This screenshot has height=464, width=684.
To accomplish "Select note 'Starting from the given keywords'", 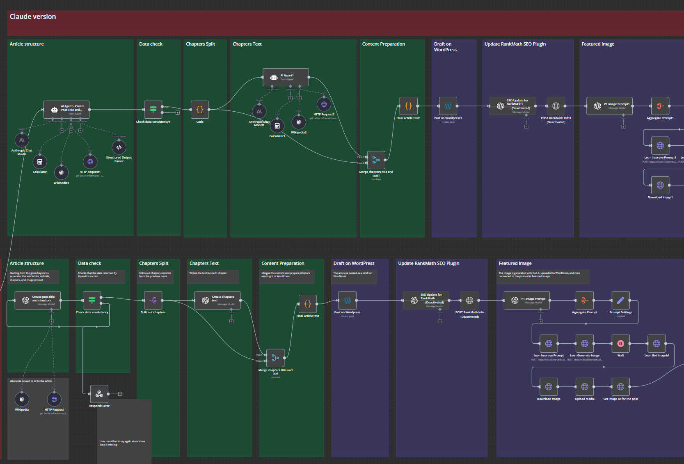I will coord(34,276).
